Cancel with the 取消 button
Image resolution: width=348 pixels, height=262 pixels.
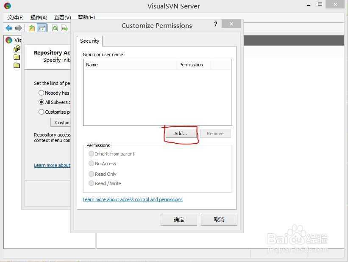(x=219, y=219)
